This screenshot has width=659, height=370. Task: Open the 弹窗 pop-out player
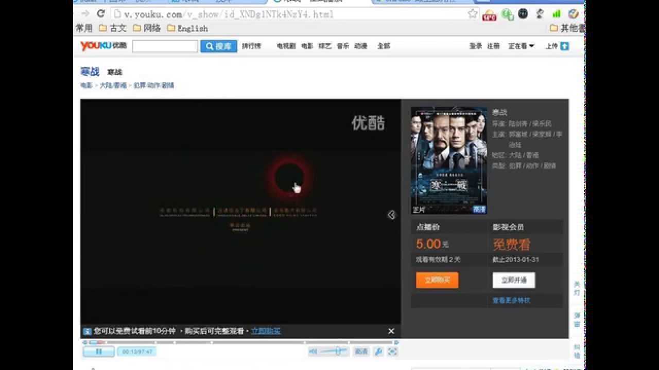pos(577,320)
